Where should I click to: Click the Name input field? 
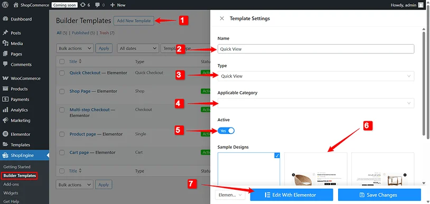316,49
